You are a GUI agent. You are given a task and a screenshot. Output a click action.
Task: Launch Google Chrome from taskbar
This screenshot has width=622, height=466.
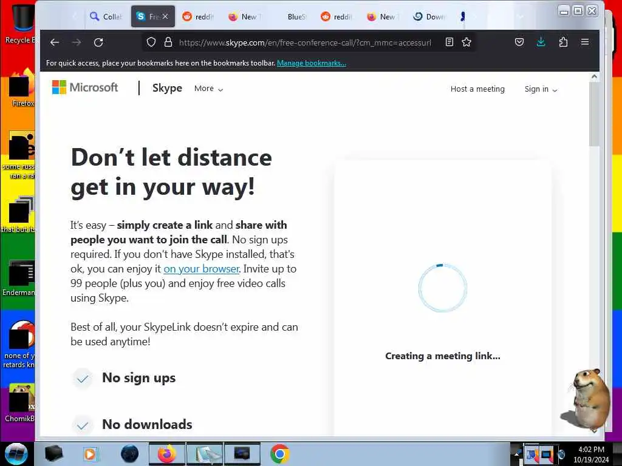(279, 454)
